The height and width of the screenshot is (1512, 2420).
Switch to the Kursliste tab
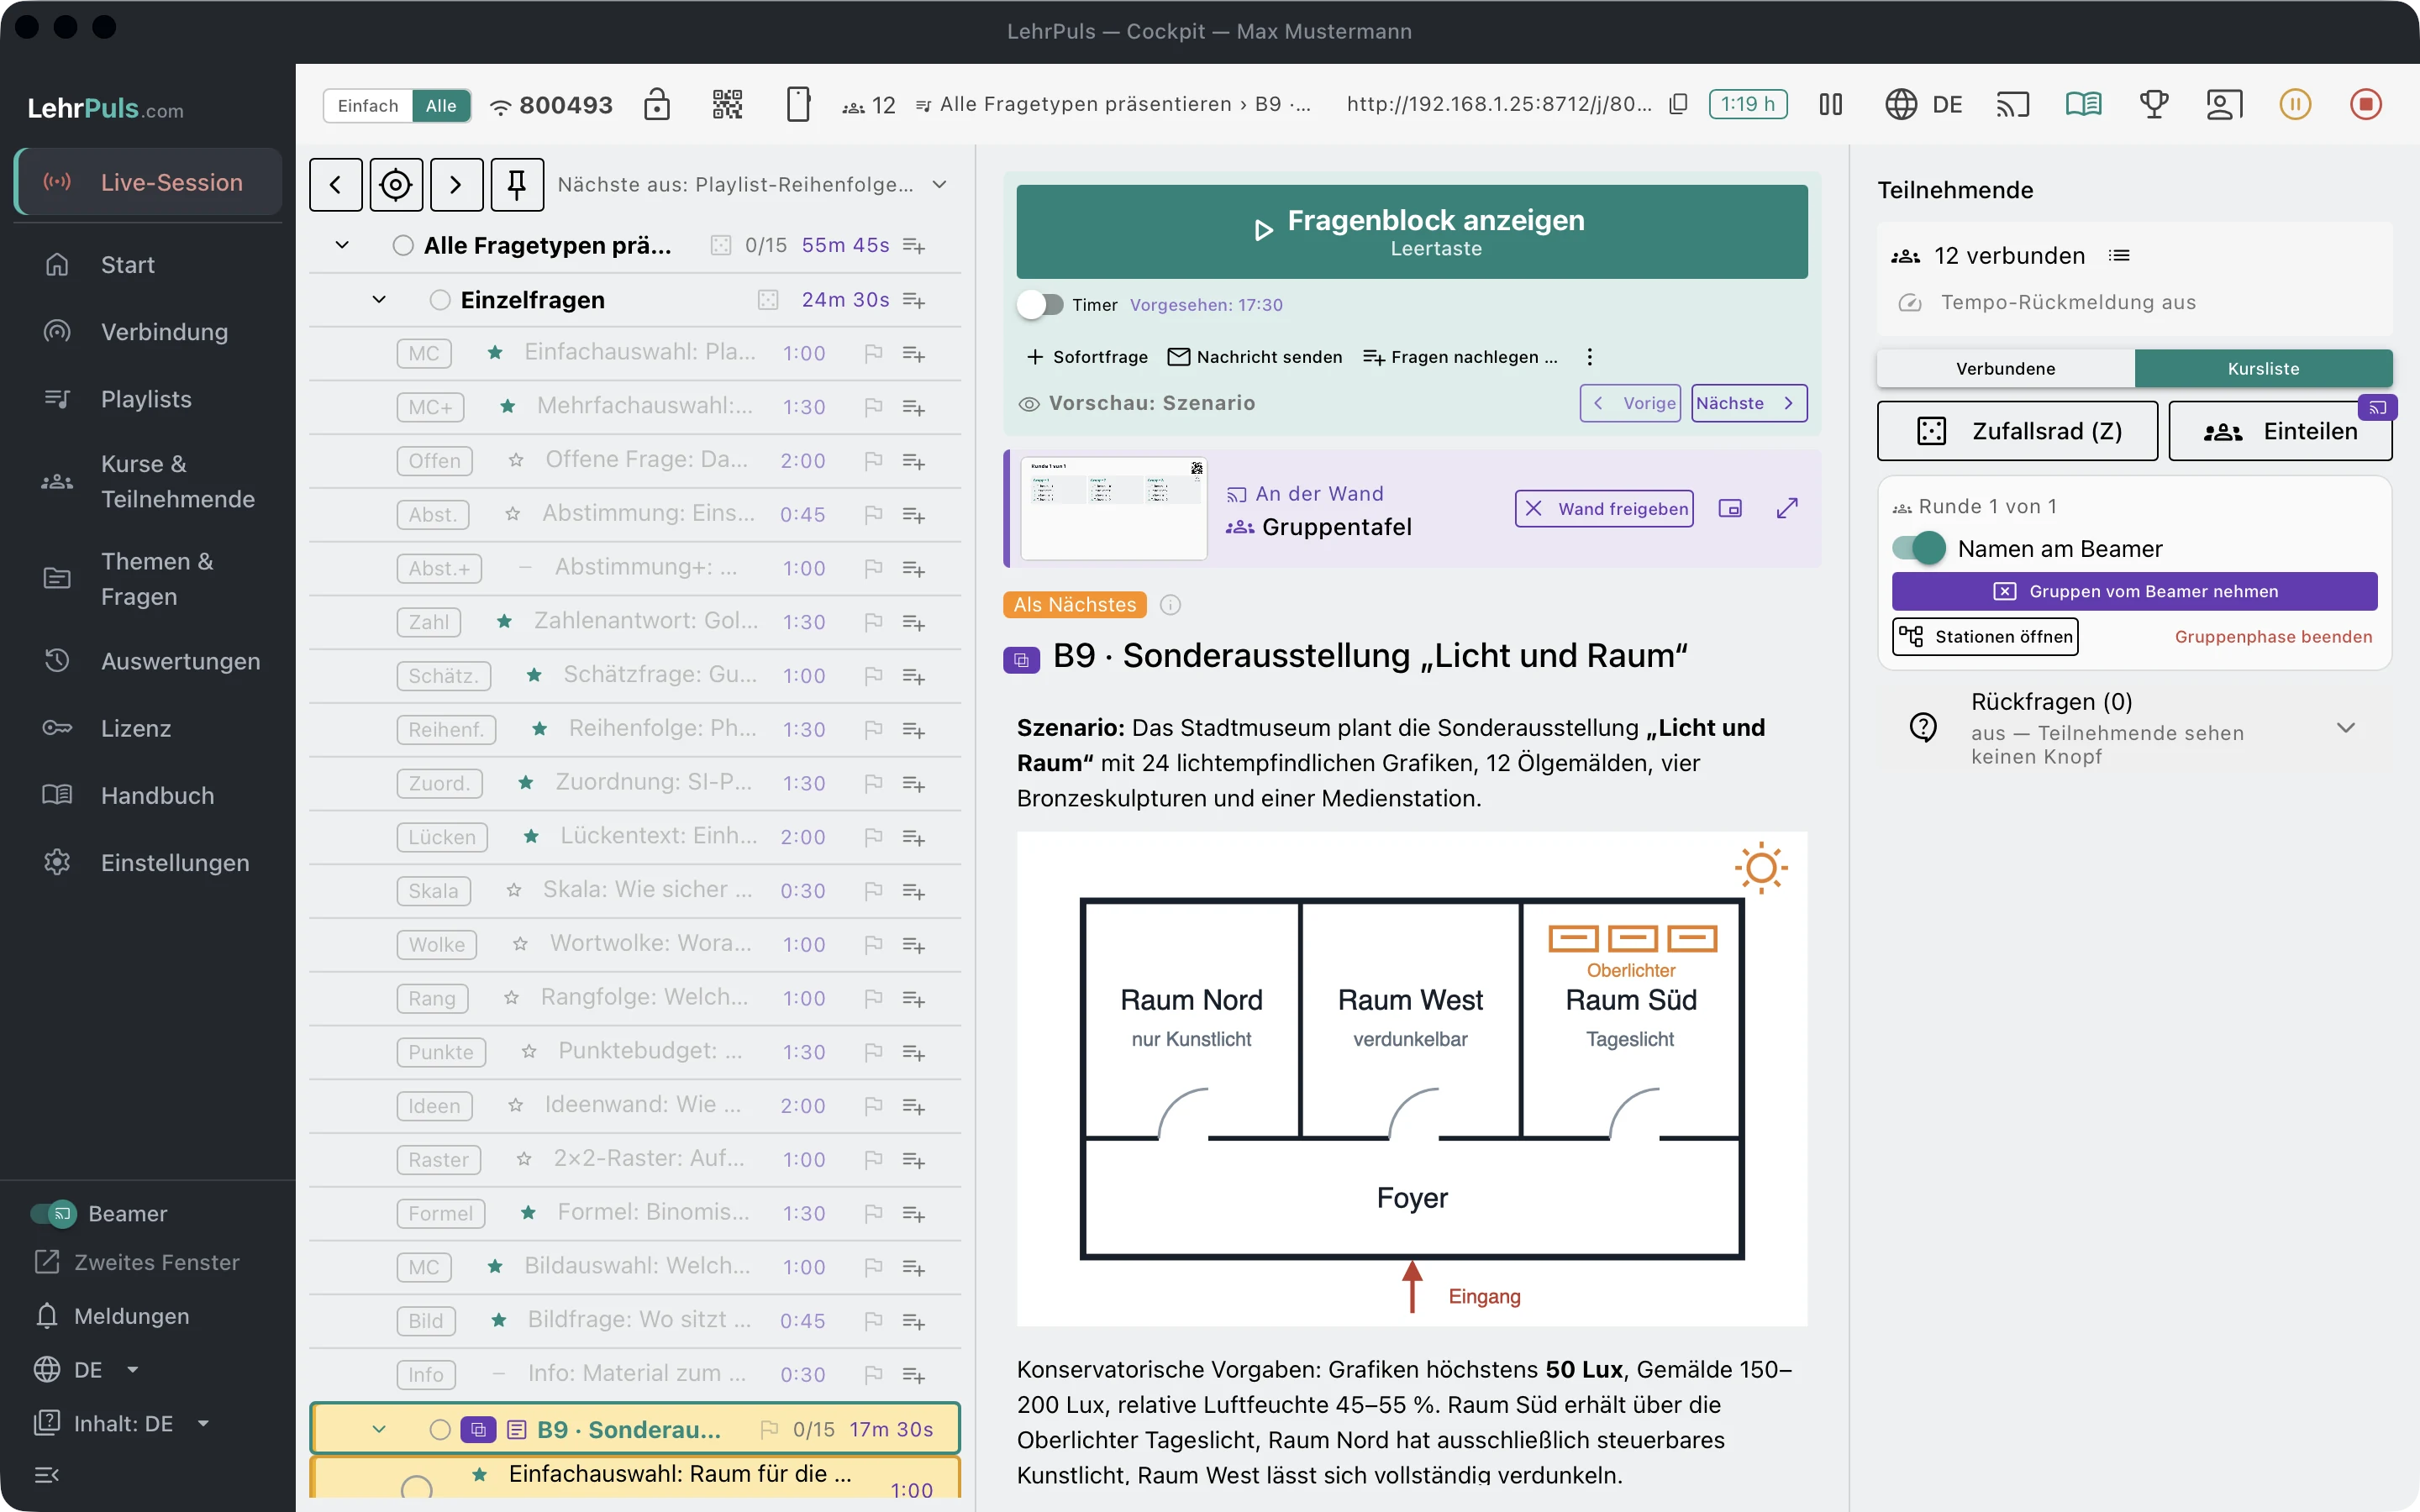2264,368
